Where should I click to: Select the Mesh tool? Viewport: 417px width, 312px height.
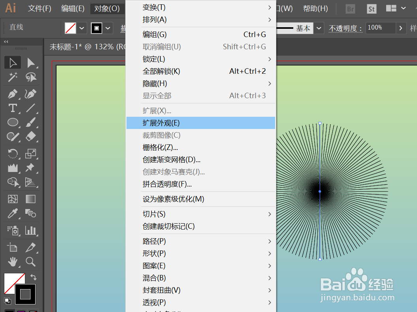click(x=13, y=199)
